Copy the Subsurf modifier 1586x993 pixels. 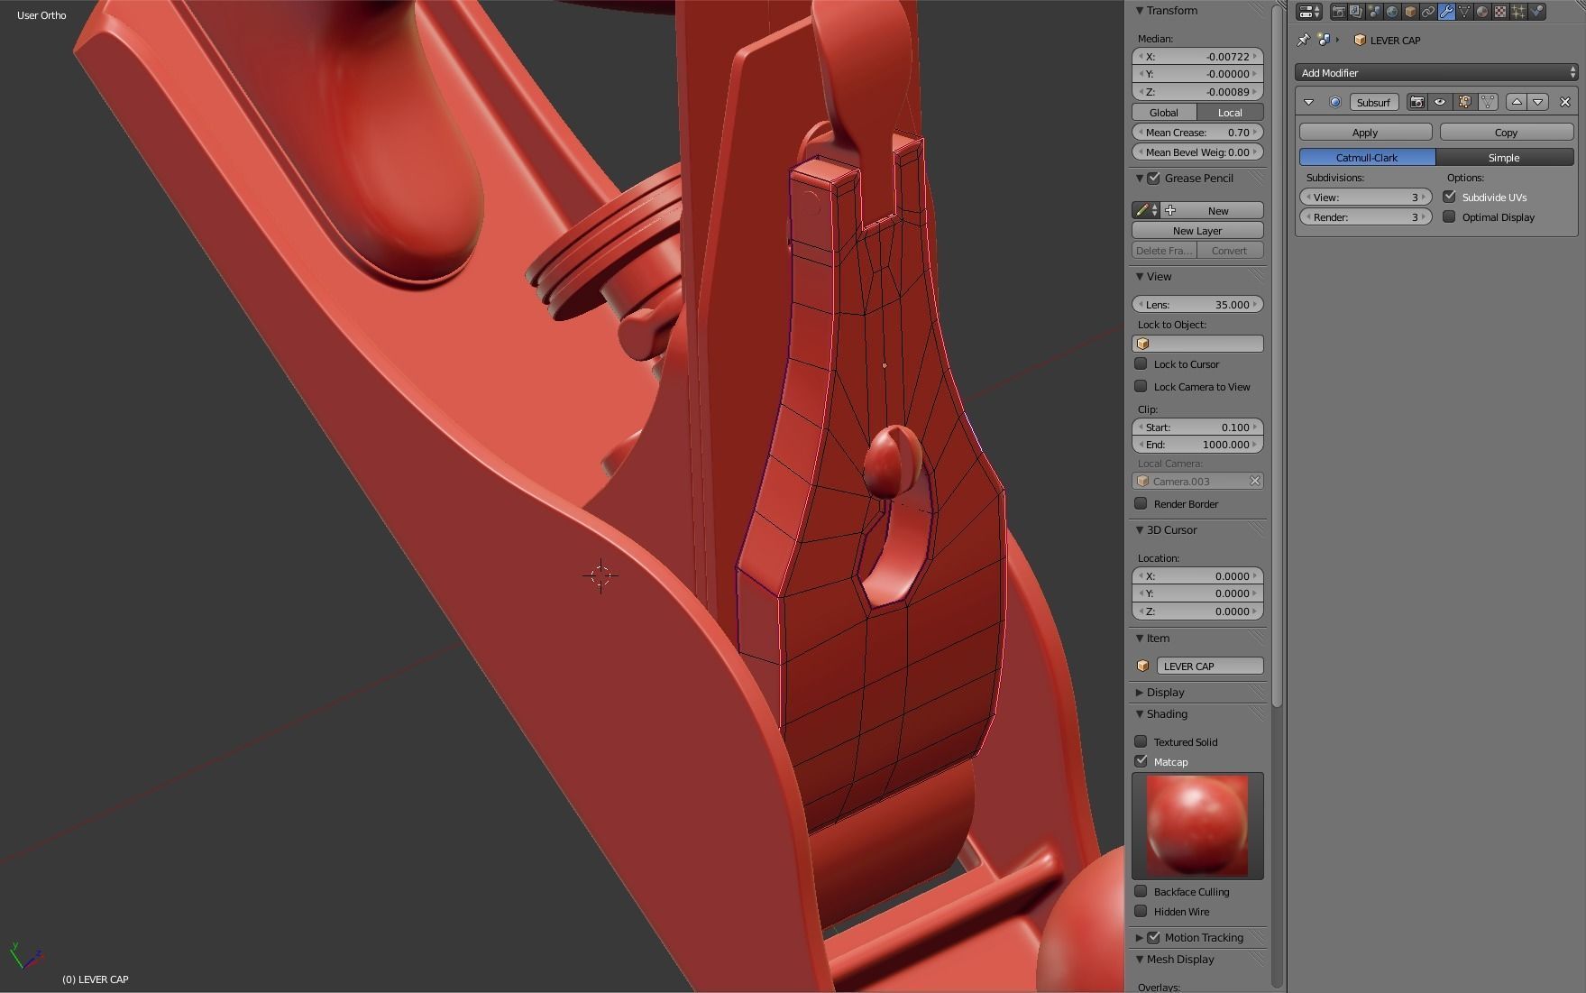[x=1506, y=133]
